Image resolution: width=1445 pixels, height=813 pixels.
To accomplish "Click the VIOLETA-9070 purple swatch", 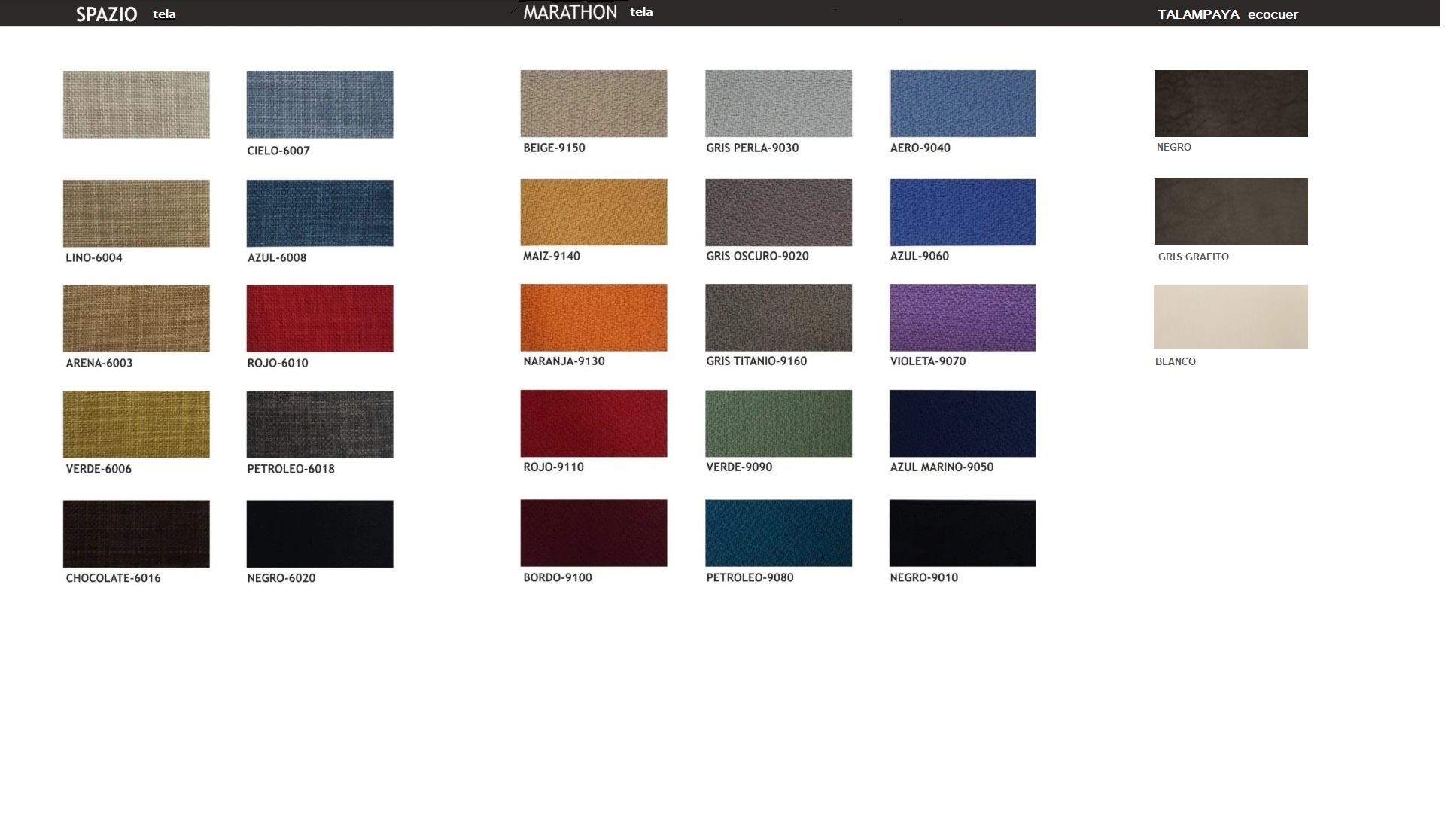I will coord(962,317).
